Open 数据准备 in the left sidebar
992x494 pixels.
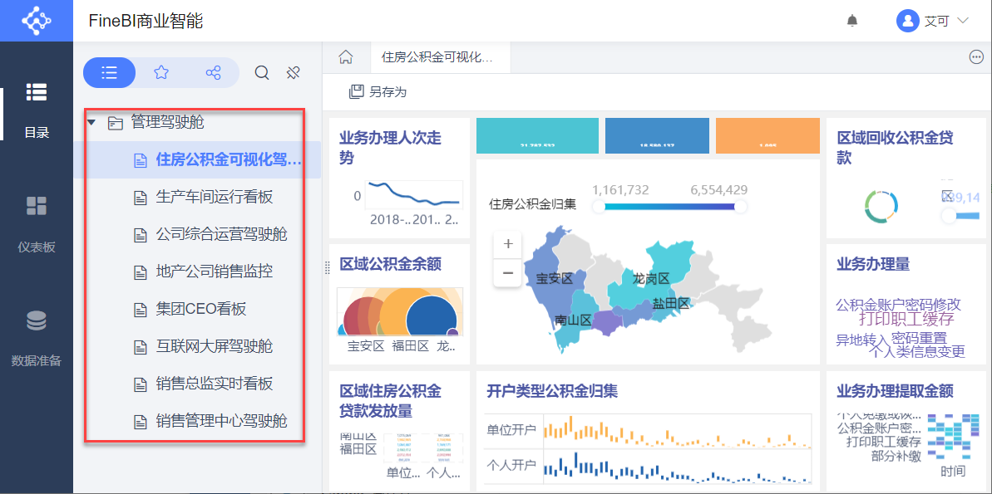(x=37, y=337)
